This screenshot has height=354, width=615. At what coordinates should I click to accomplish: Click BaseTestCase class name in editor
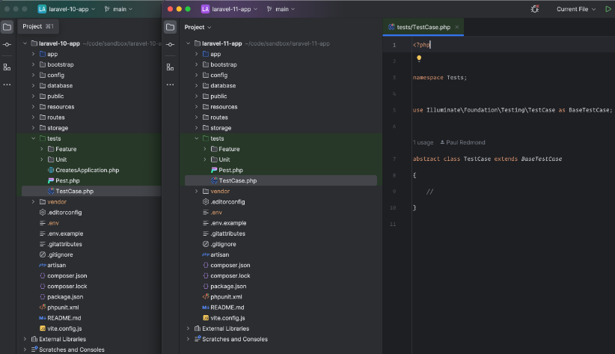point(541,159)
